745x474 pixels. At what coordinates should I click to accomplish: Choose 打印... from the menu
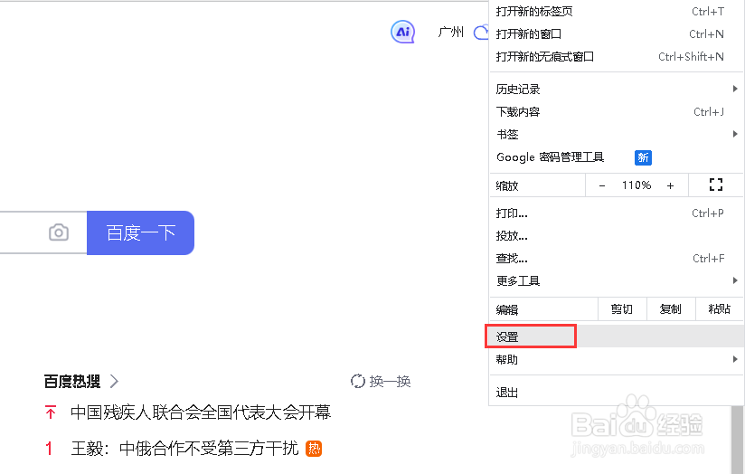tap(617, 213)
